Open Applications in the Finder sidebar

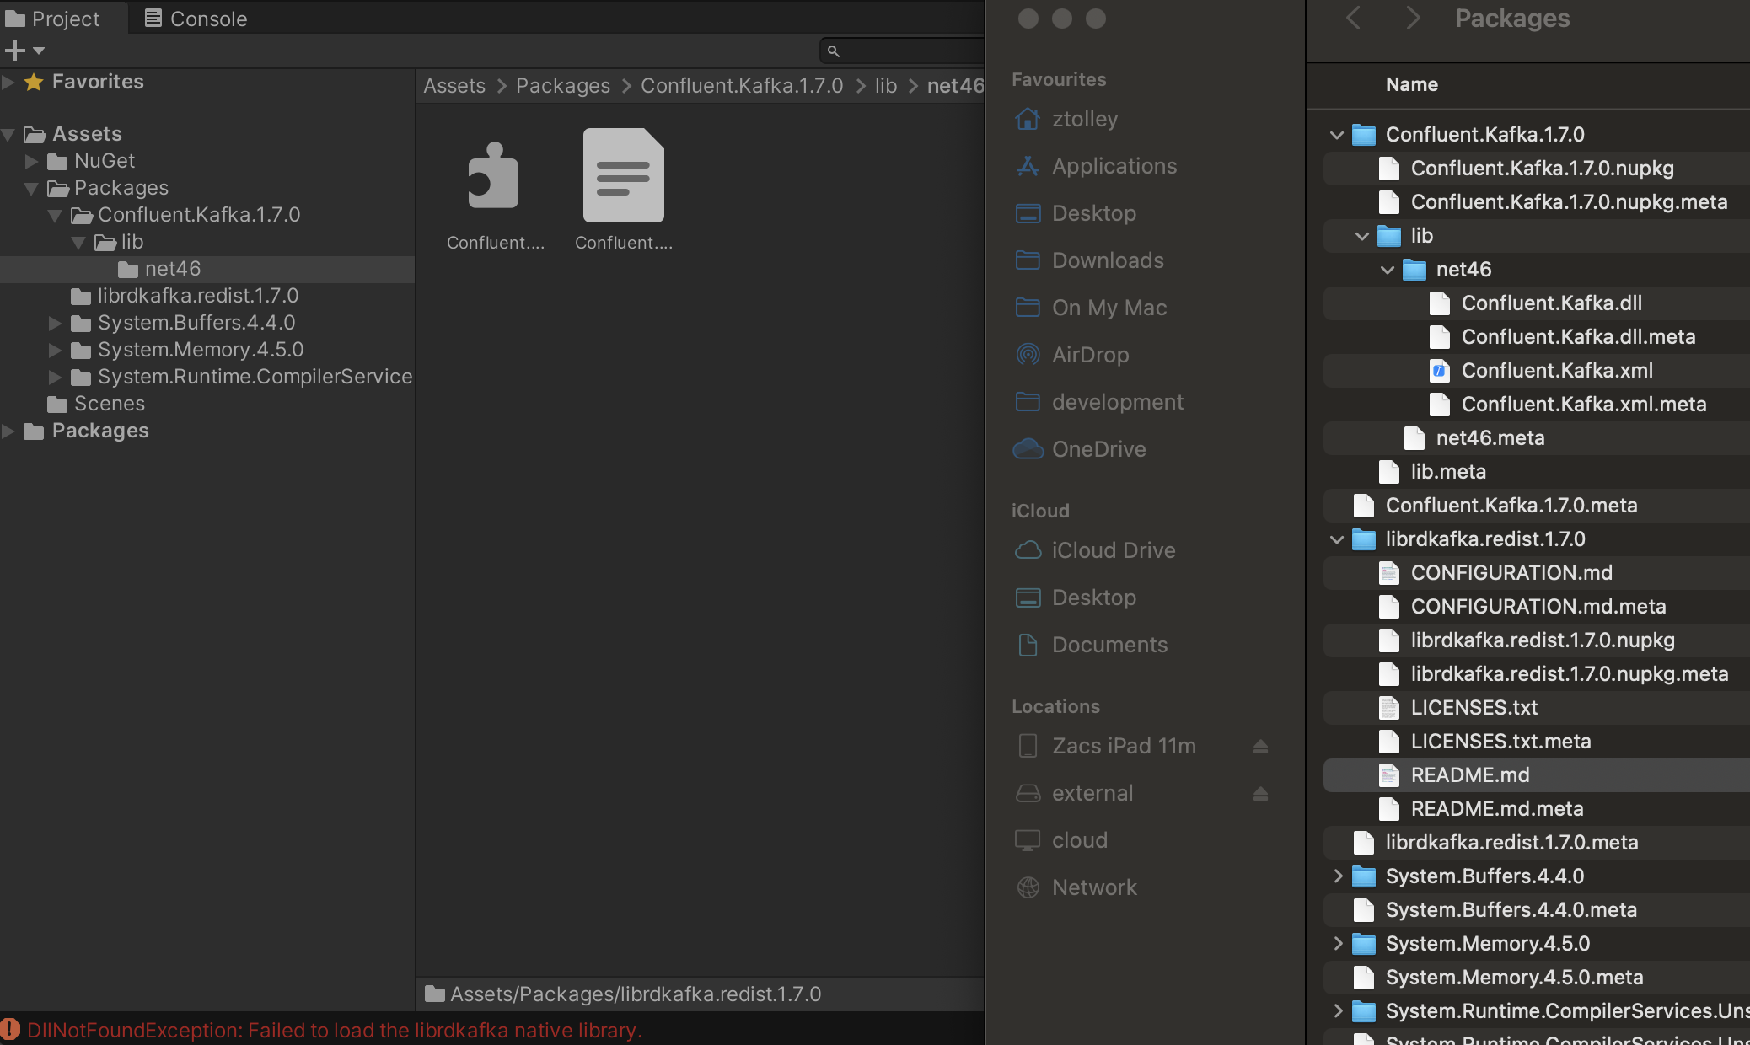click(x=1114, y=166)
